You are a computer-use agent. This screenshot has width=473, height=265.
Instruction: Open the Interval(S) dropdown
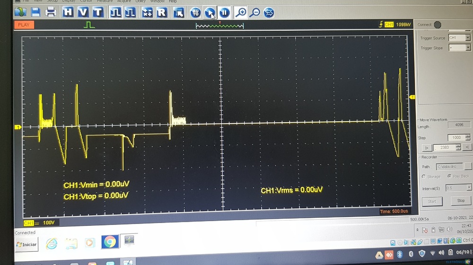click(x=458, y=188)
